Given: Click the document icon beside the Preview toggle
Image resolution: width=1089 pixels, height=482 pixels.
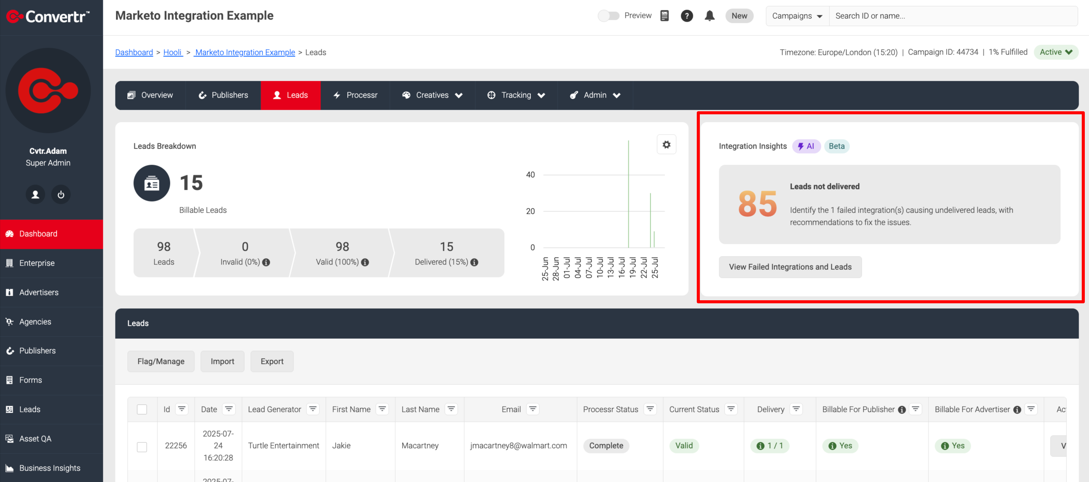Looking at the screenshot, I should click(x=664, y=16).
